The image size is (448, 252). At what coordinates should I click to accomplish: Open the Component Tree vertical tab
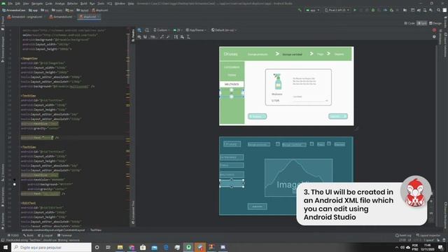click(x=133, y=212)
